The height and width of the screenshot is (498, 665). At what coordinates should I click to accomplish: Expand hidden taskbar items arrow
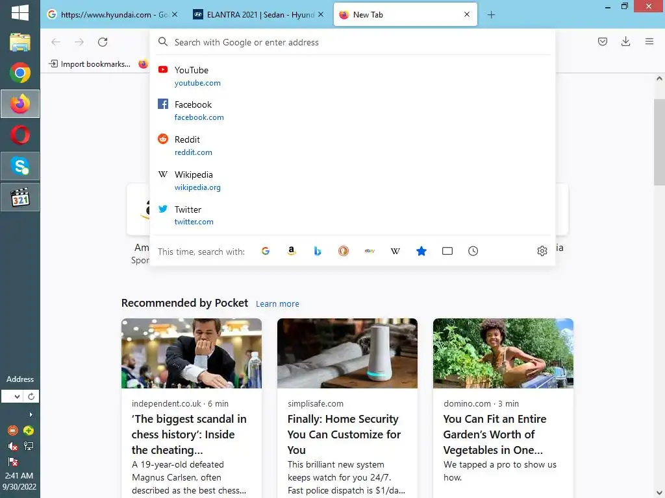click(31, 414)
